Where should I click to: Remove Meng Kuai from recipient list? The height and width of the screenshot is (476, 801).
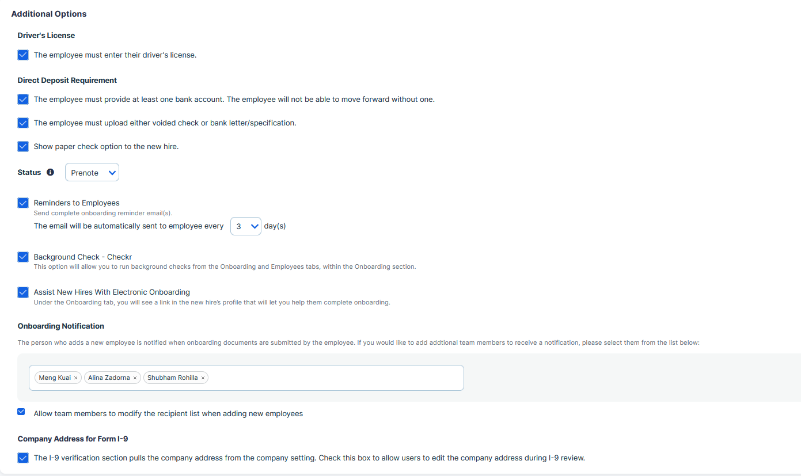click(75, 378)
